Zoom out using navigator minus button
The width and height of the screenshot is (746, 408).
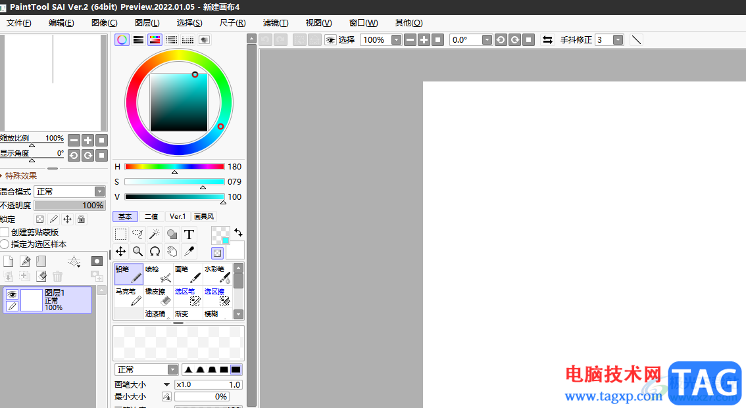(74, 140)
